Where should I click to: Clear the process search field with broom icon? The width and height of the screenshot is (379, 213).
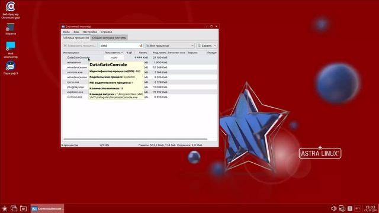[141, 46]
